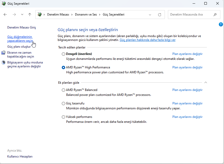The height and width of the screenshot is (164, 224).
Task: Select the Güç tasarrufu plan
Action: (x=63, y=103)
